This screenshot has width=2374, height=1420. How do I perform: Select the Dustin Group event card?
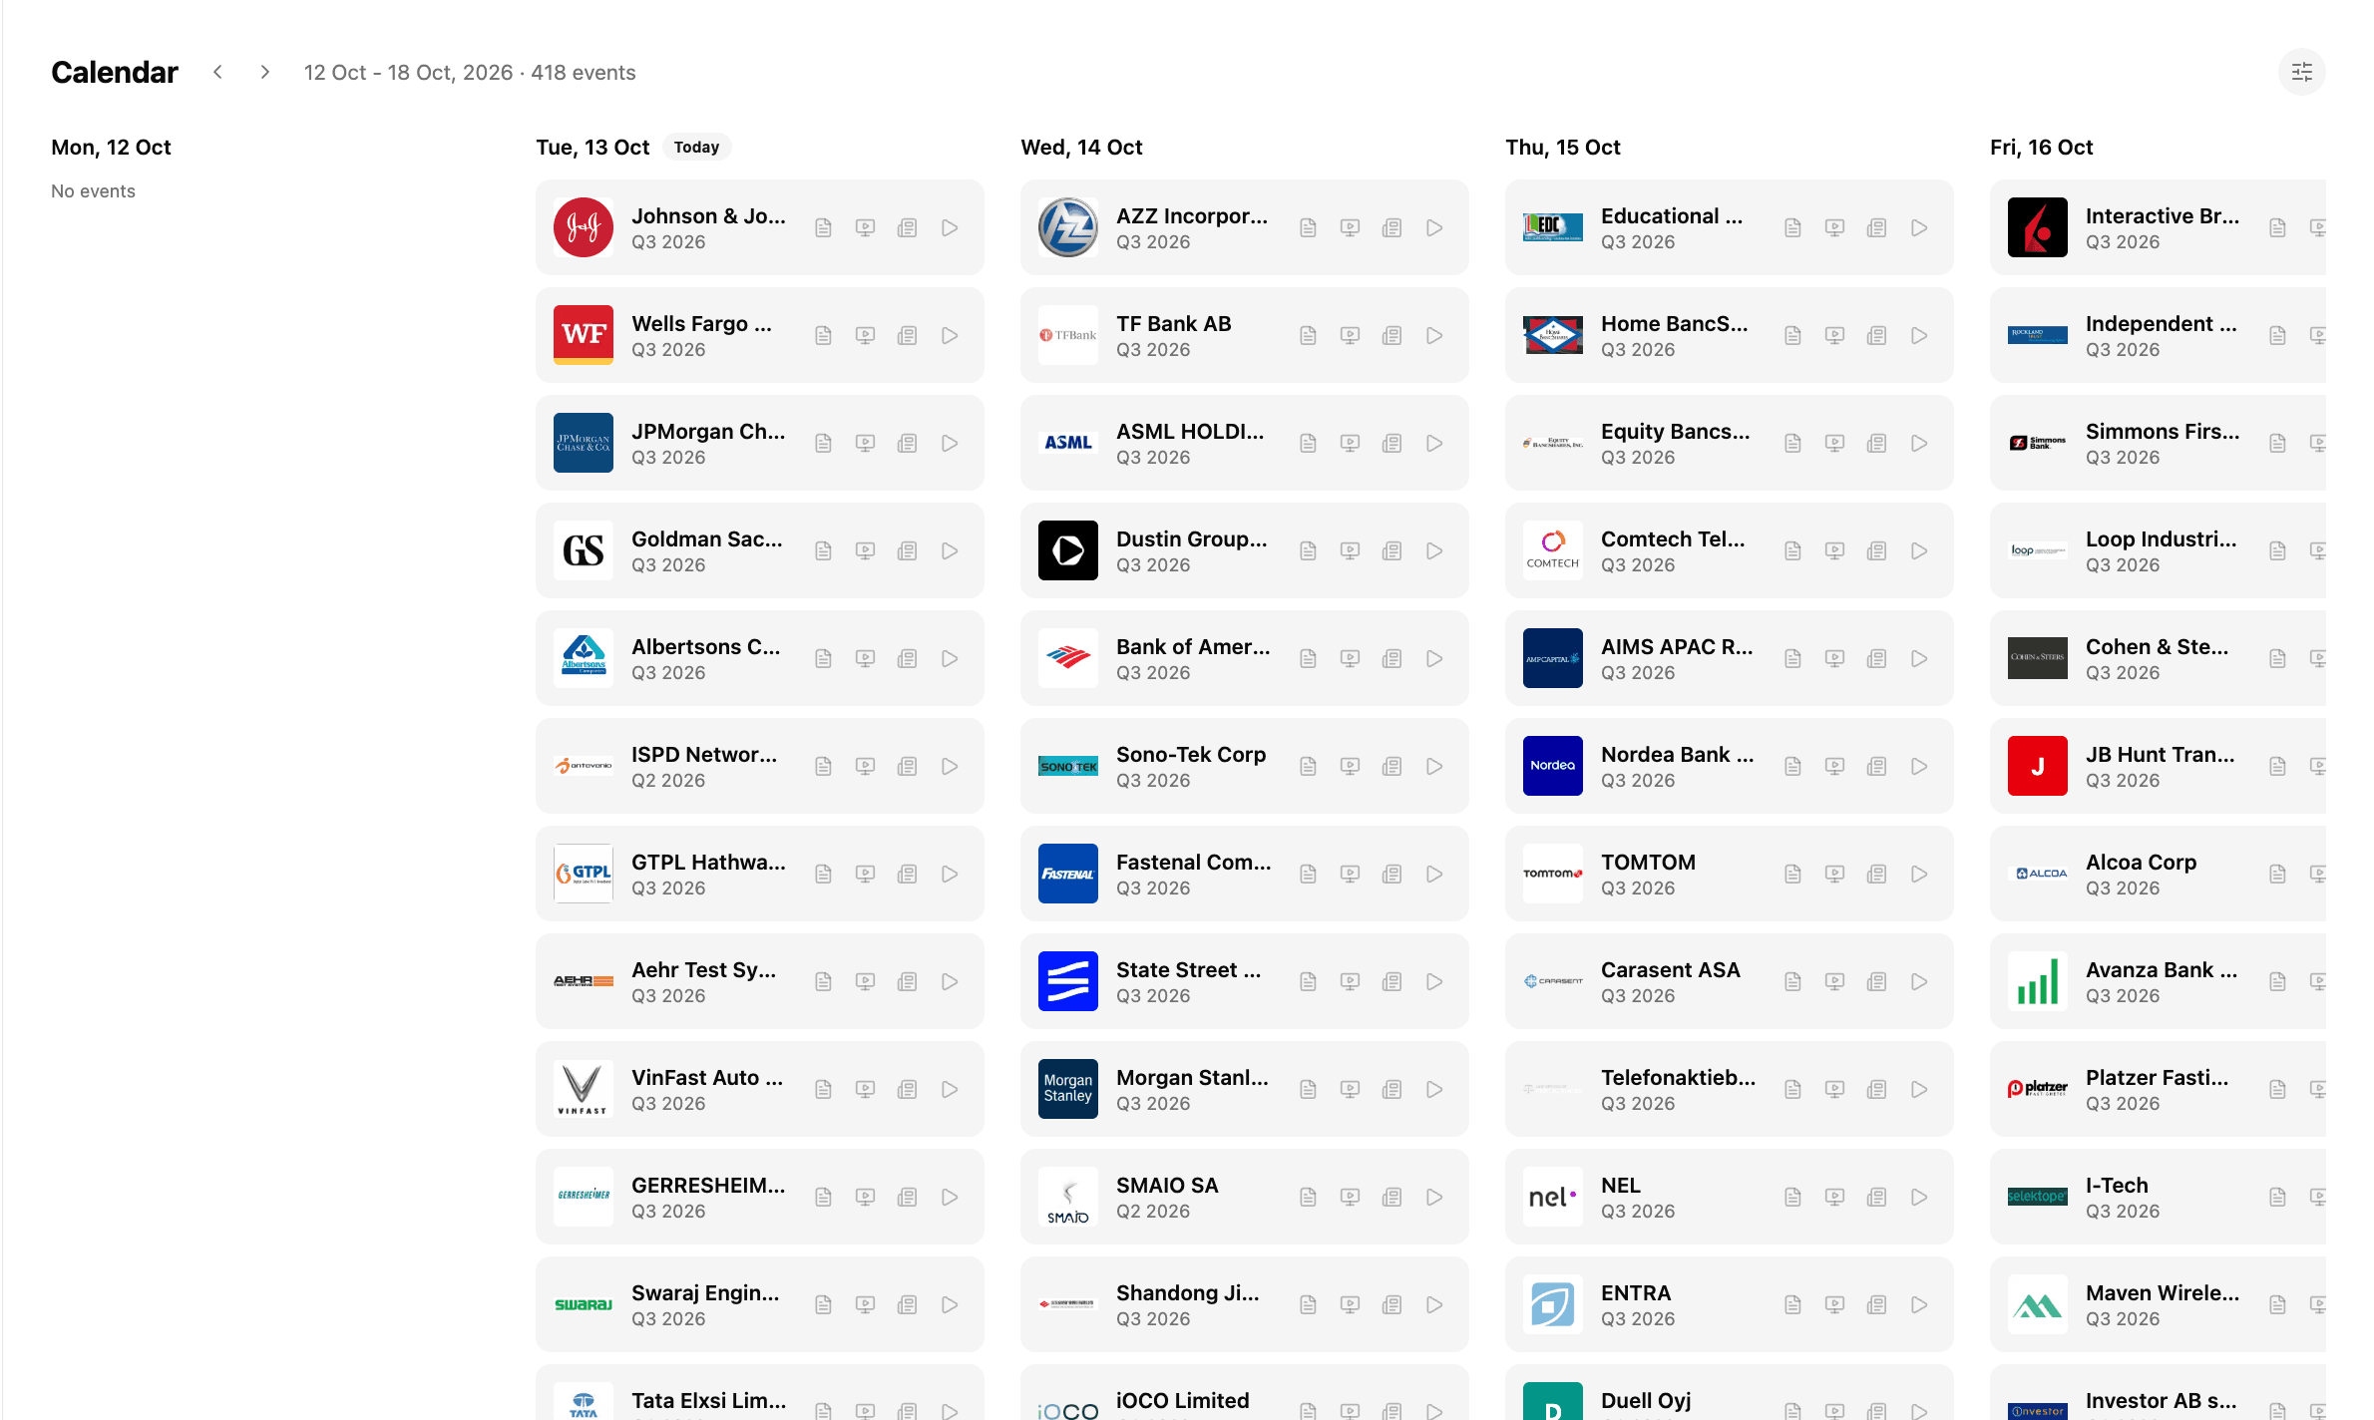tap(1244, 550)
